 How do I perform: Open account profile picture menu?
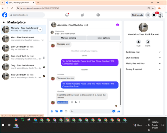[160, 15]
